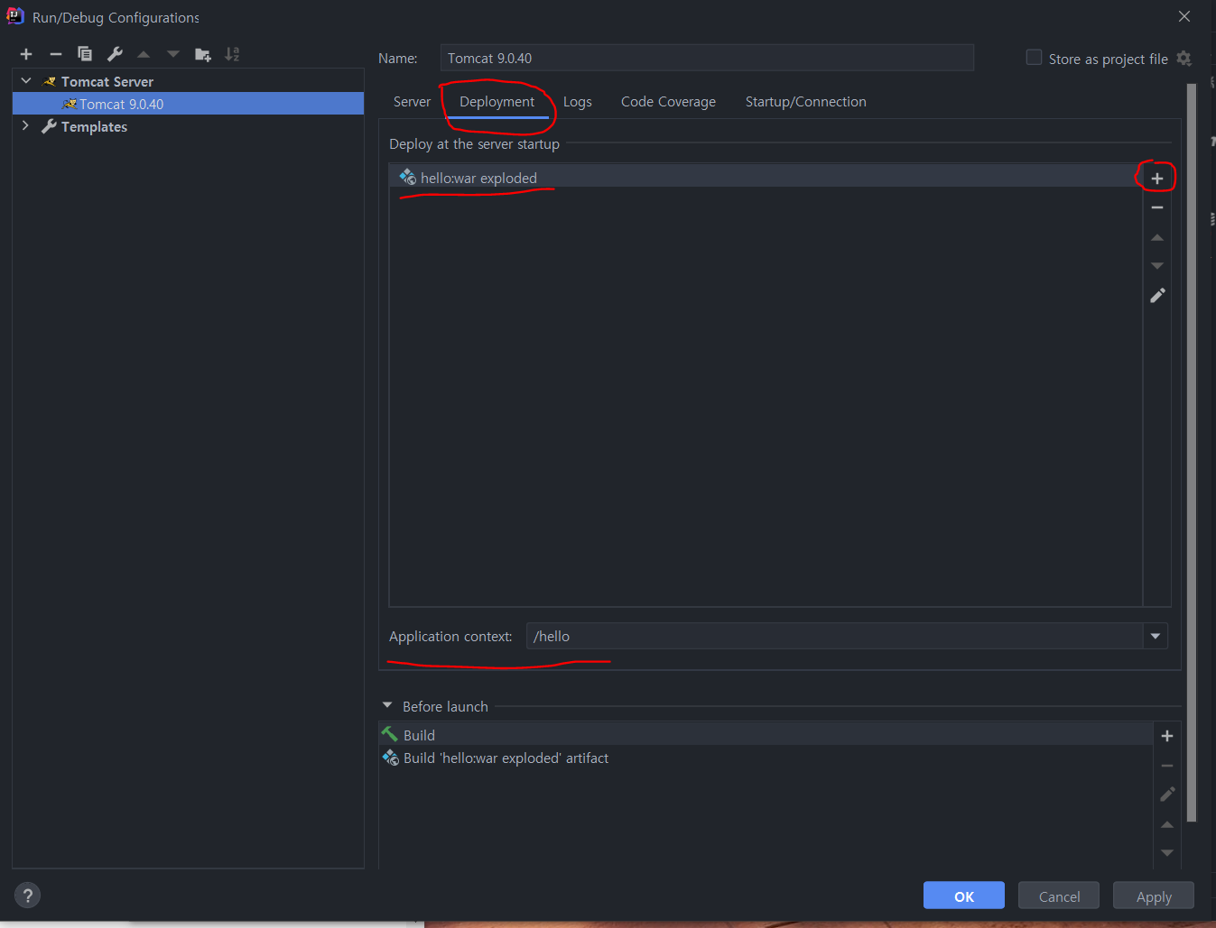
Task: Open the Store as project file settings gear
Action: (x=1184, y=59)
